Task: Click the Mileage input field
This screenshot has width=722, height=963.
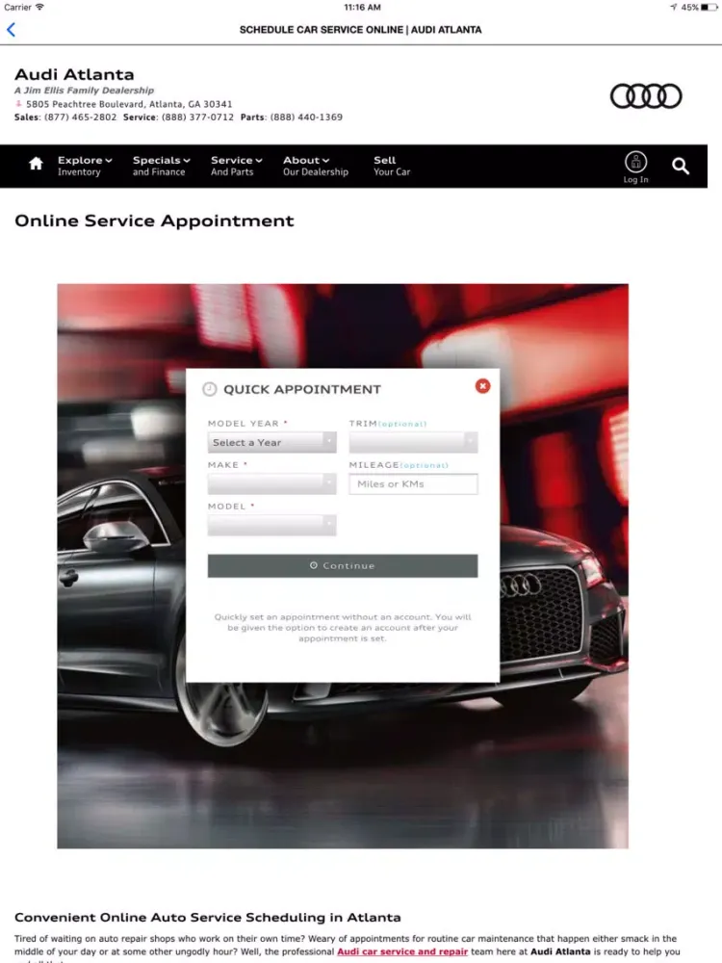Action: [413, 484]
